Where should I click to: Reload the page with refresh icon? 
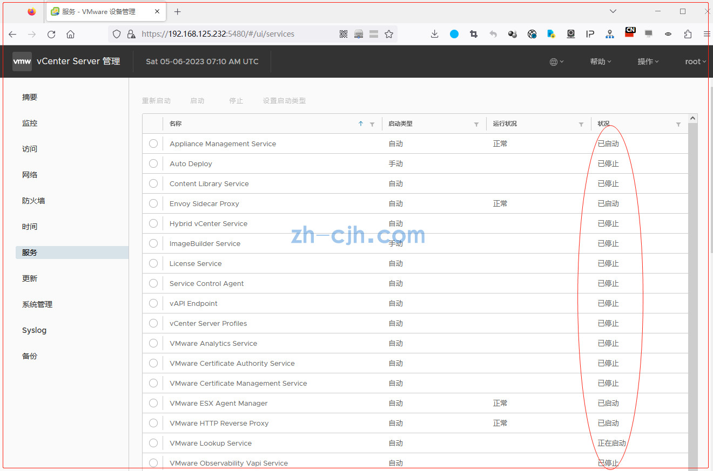pyautogui.click(x=51, y=34)
